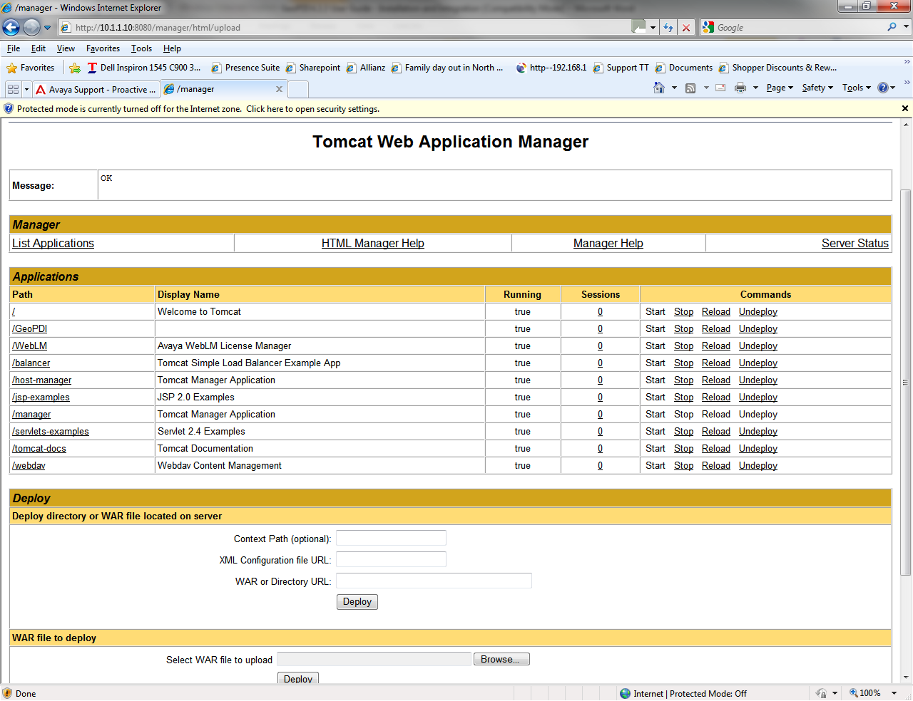Go forward with the browser Forward arrow
This screenshot has height=701, width=913.
[31, 28]
